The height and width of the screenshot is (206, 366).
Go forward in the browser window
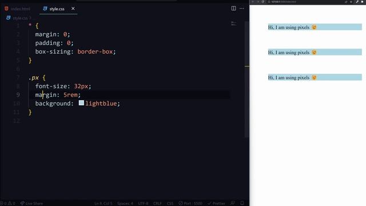pos(258,2)
